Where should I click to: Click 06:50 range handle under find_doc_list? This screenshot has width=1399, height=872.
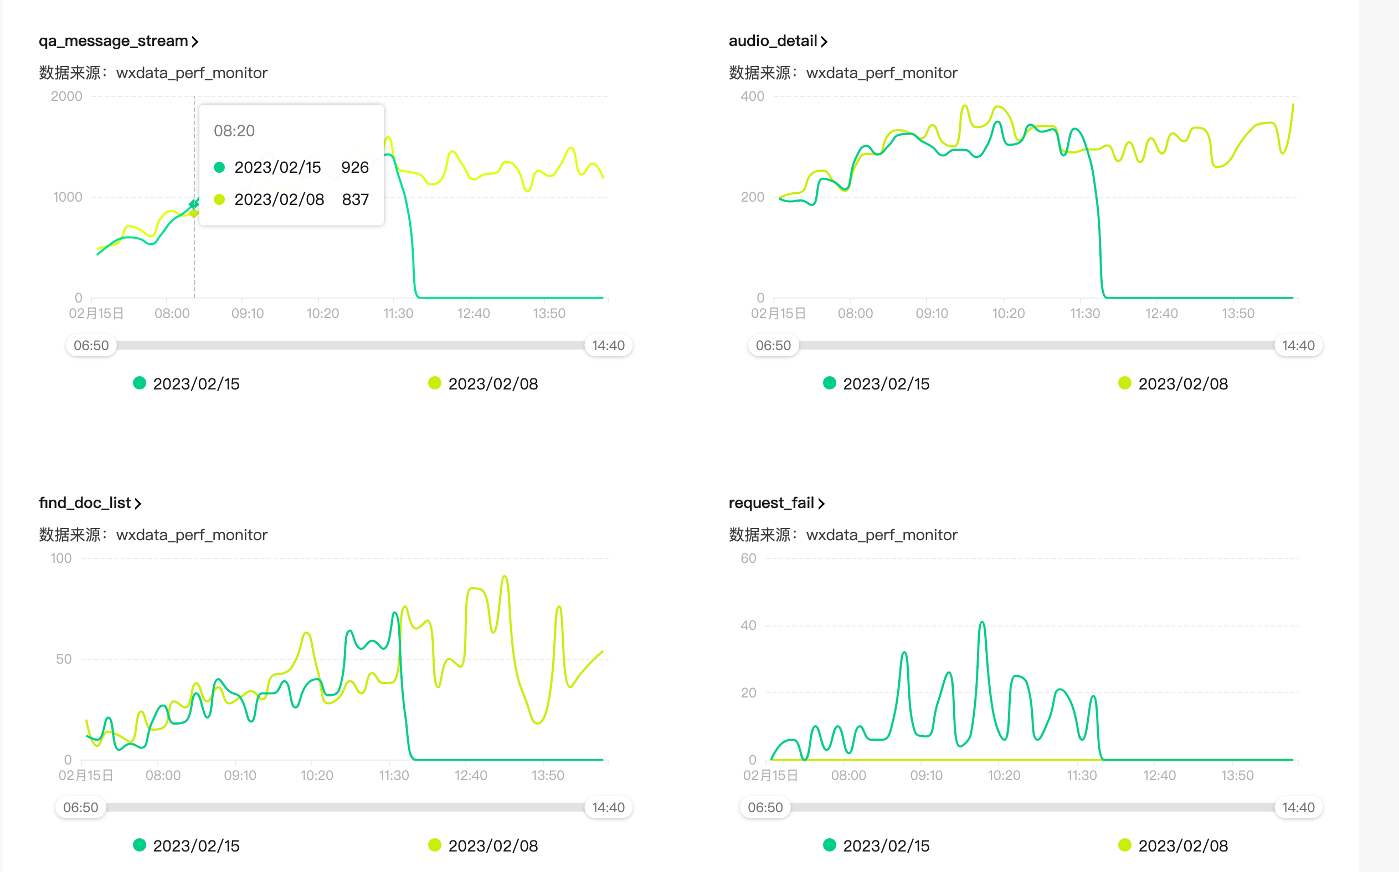point(81,807)
